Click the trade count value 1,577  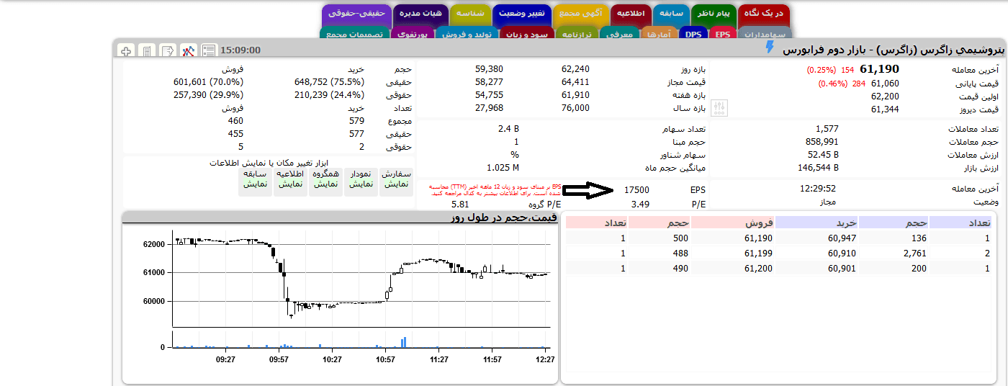tap(827, 129)
